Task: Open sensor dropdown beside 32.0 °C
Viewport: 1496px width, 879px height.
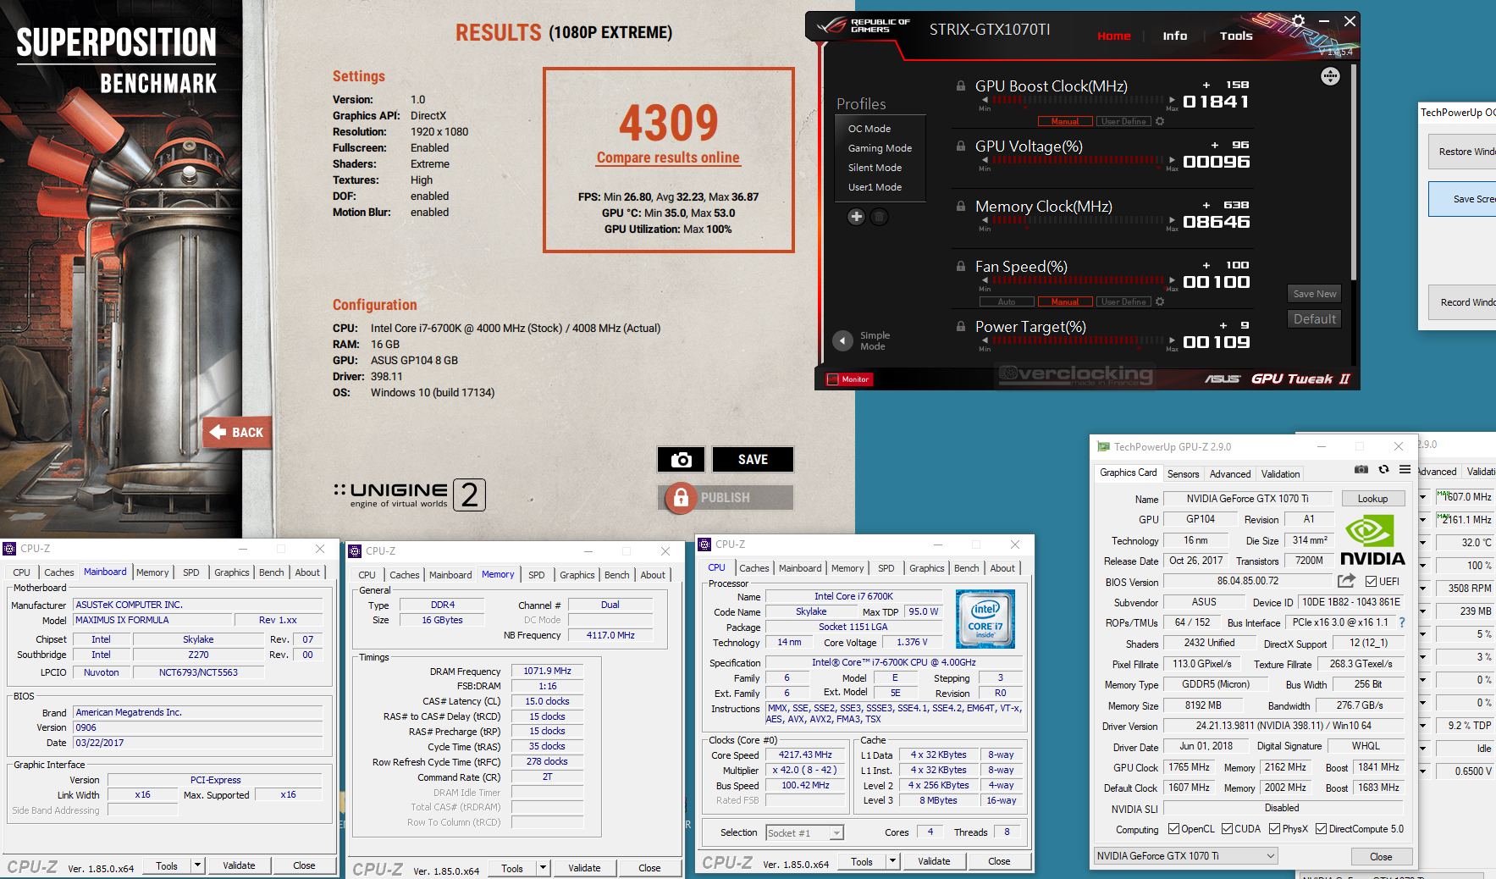Action: point(1423,543)
